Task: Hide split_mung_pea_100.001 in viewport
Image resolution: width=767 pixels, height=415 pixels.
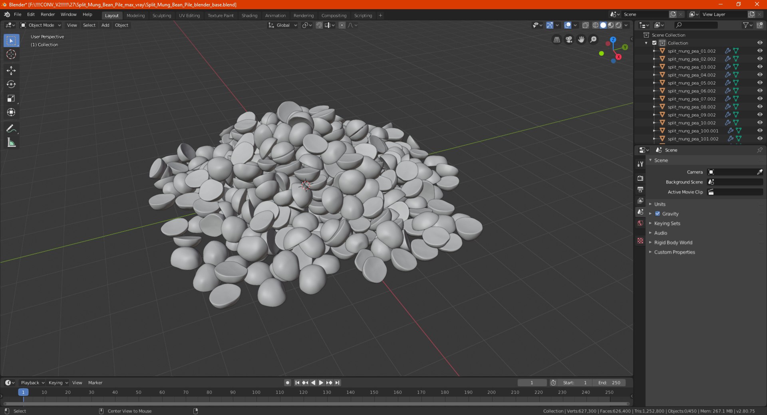Action: (x=760, y=130)
